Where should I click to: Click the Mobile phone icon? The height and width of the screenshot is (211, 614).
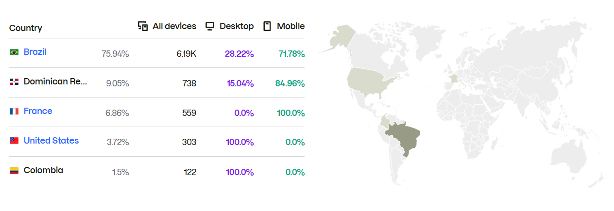[267, 26]
